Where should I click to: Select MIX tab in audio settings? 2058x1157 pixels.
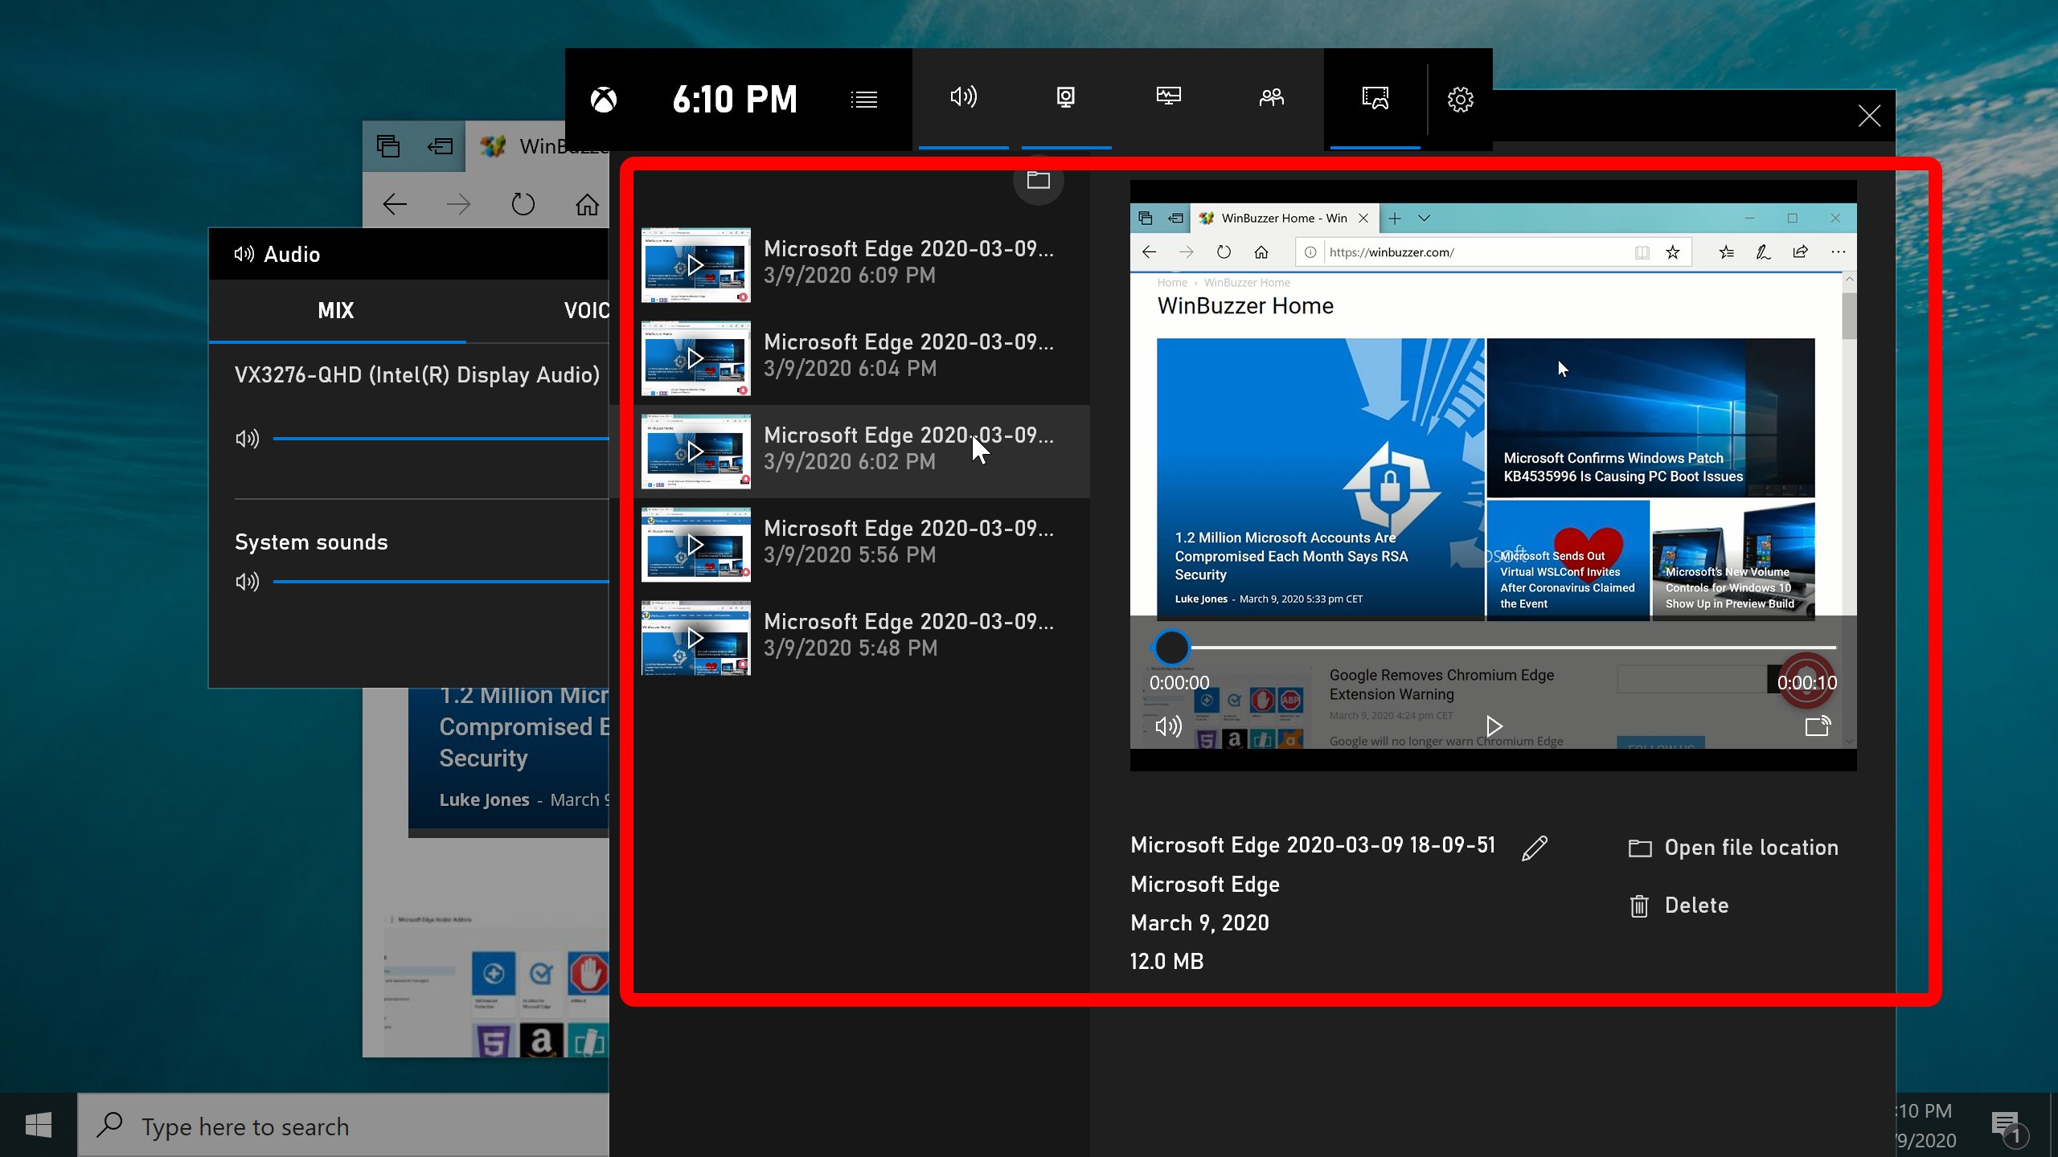coord(336,311)
